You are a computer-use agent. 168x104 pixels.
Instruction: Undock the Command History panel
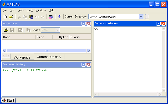pyautogui.click(x=83, y=65)
